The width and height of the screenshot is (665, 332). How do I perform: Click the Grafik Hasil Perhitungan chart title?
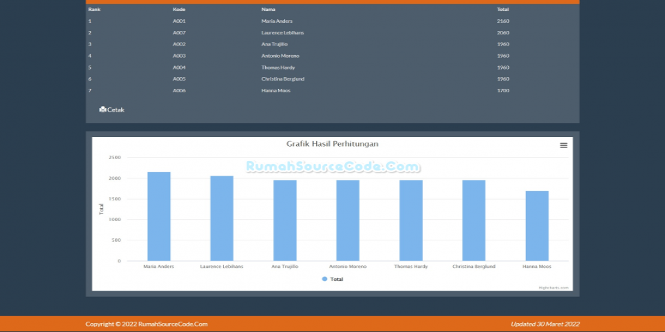[332, 144]
